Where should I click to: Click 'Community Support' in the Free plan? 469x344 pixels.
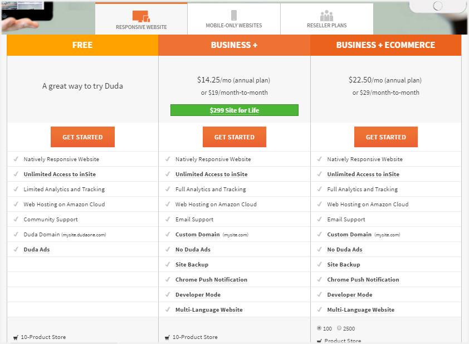pos(51,220)
